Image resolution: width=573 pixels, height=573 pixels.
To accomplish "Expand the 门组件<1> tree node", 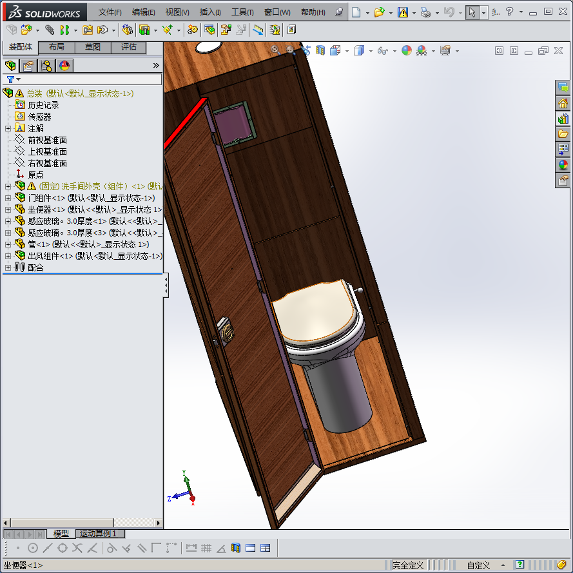I will 8,198.
